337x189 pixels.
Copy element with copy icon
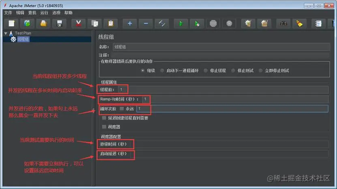click(x=94, y=23)
